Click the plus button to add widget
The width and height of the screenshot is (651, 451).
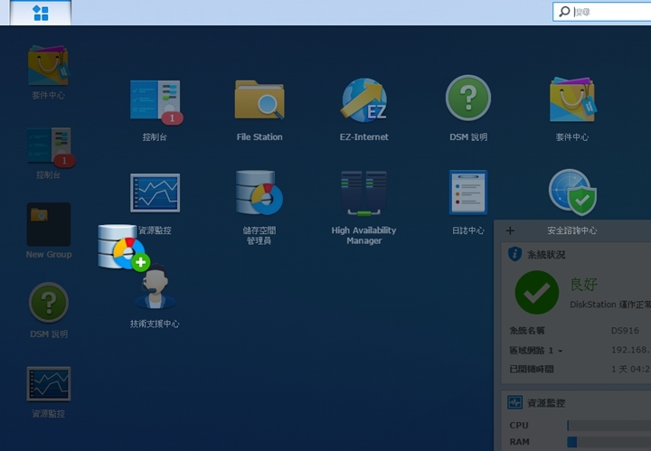pos(510,230)
